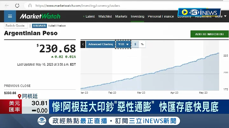
Task: Click the Switch Quote field
Action: pos(16,26)
